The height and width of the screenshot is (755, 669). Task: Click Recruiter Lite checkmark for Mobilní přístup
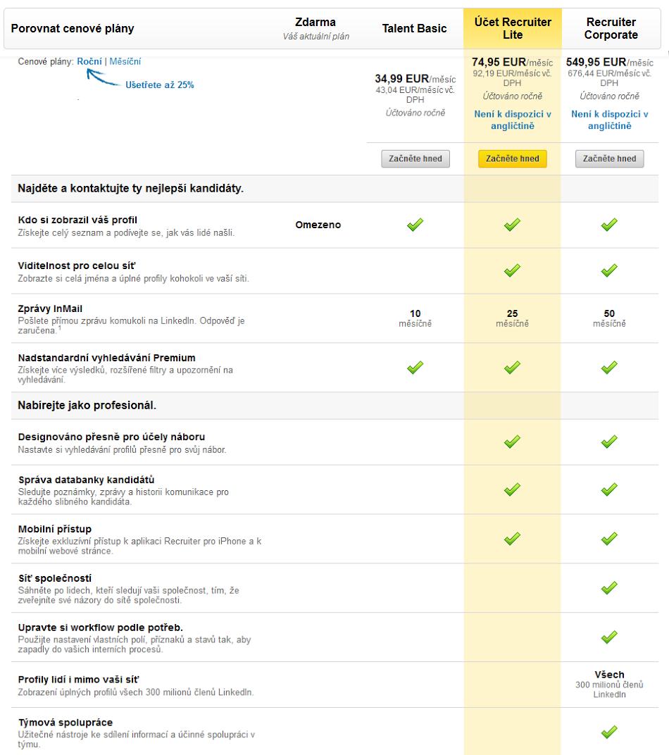tap(512, 538)
